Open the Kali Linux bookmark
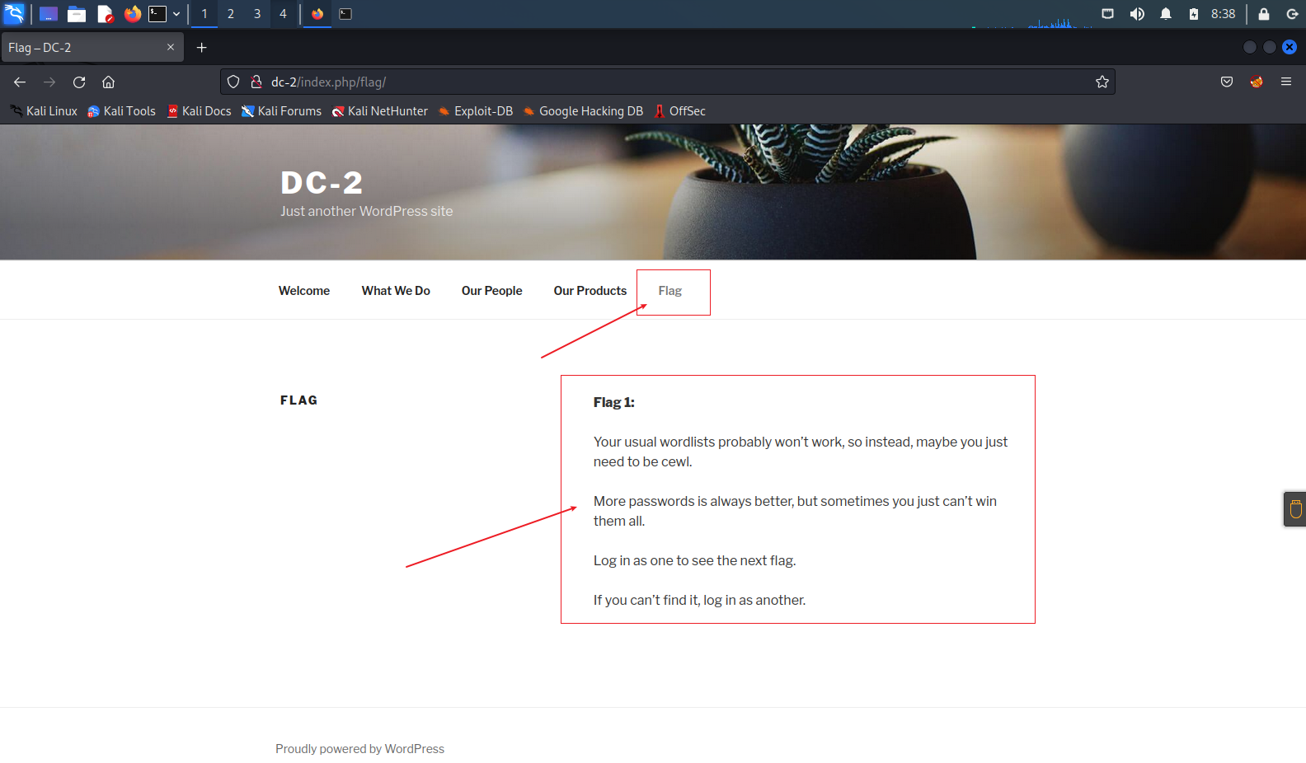This screenshot has width=1306, height=763. [x=44, y=111]
